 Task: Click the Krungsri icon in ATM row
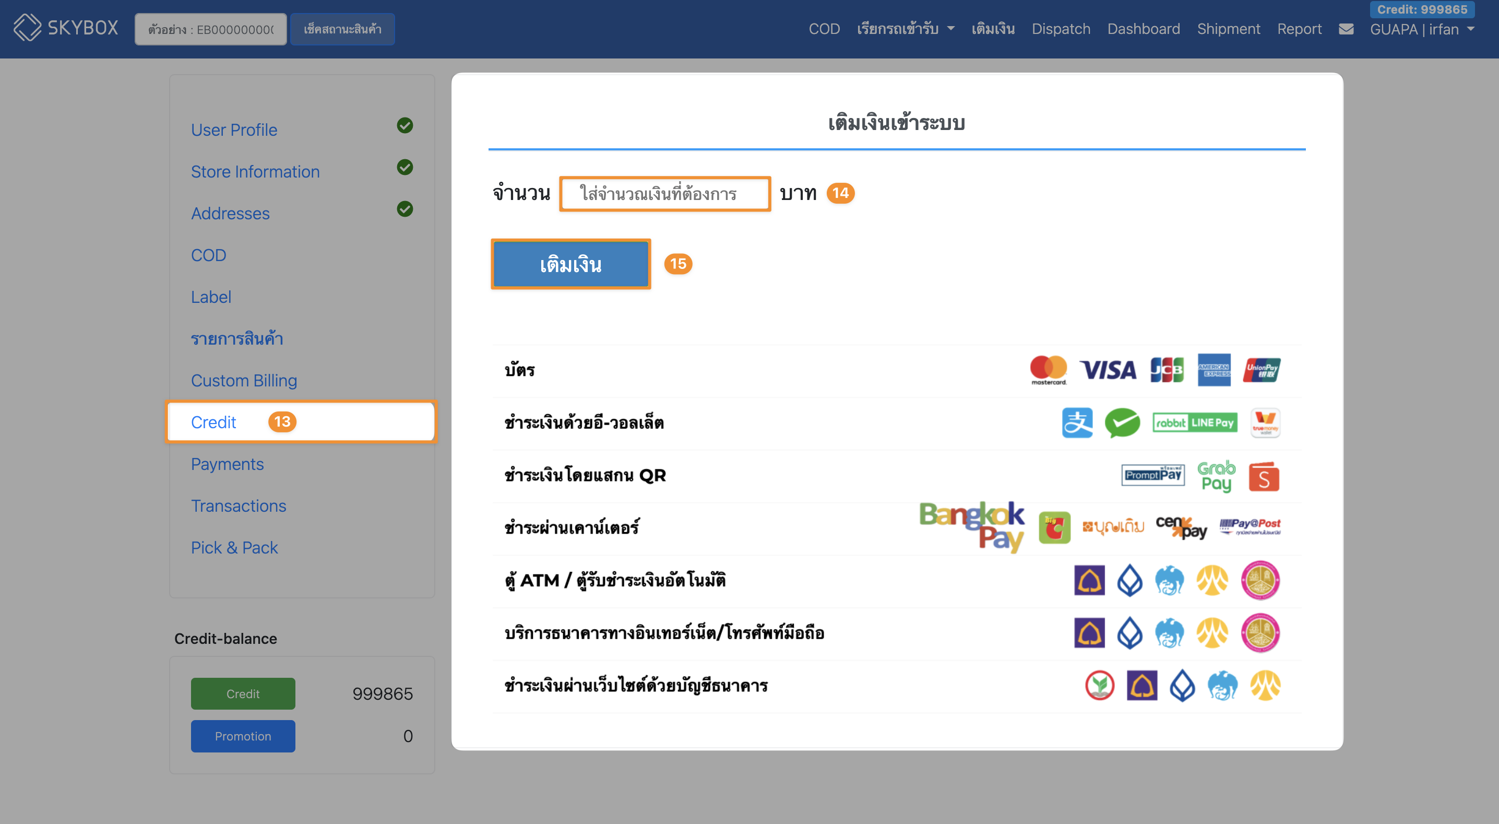pyautogui.click(x=1212, y=580)
